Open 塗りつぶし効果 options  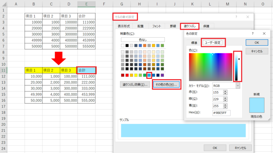point(135,84)
